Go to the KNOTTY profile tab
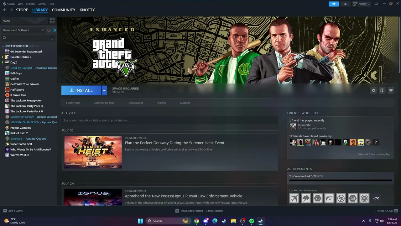The width and height of the screenshot is (401, 226). (87, 10)
